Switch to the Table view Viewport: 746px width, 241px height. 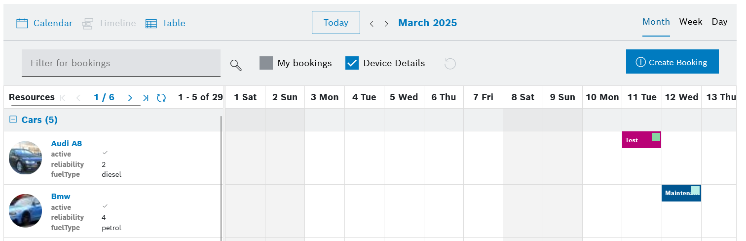coord(165,23)
